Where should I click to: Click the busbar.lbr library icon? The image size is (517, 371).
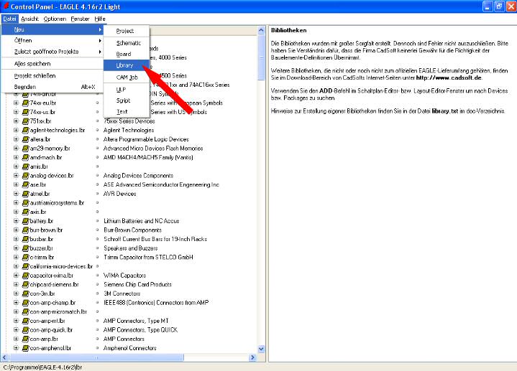tap(25, 239)
